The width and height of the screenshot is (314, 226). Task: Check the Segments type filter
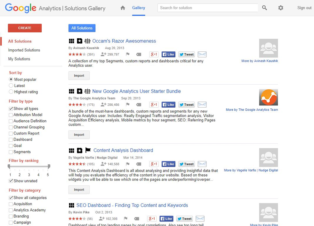click(x=11, y=152)
